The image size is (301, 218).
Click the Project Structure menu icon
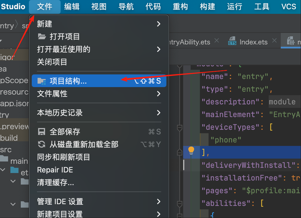[x=42, y=81]
